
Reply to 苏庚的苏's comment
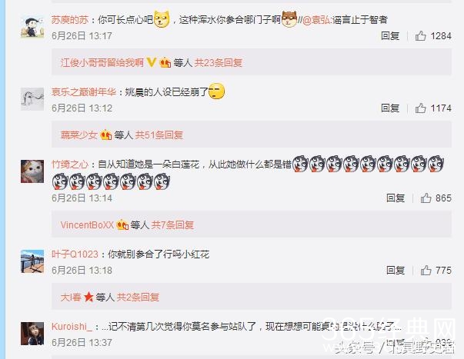coord(390,36)
